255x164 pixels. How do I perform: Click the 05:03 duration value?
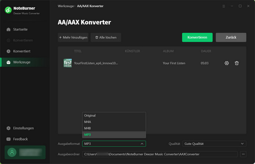pos(205,63)
